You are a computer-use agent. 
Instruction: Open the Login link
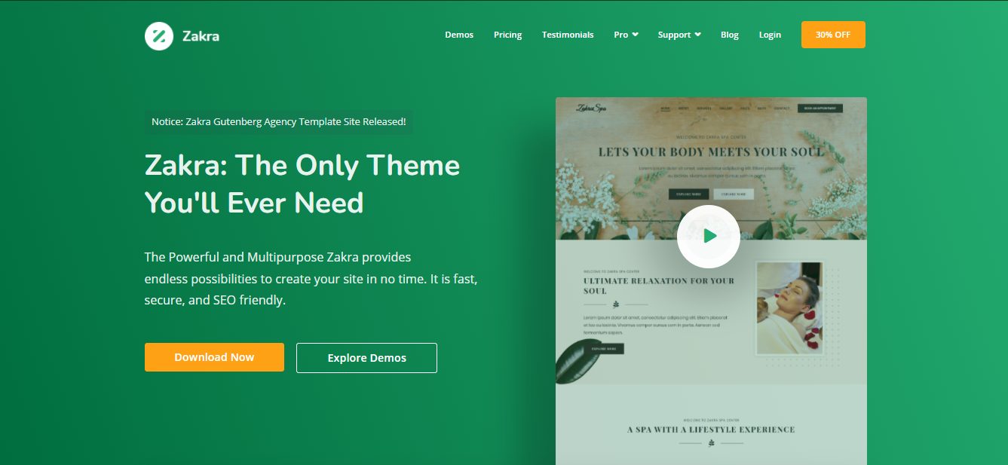pyautogui.click(x=770, y=35)
